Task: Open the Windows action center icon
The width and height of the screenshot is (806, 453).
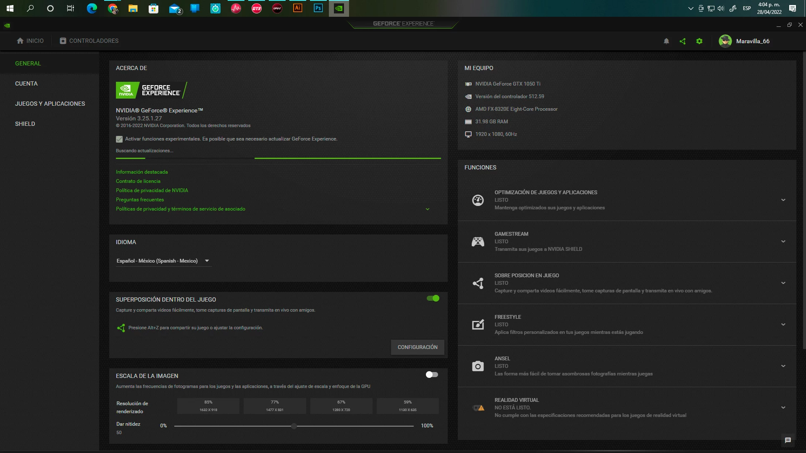Action: click(793, 8)
